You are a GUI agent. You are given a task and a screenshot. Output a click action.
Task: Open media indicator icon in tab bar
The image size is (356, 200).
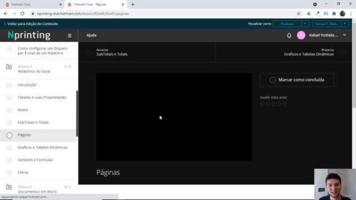click(315, 4)
